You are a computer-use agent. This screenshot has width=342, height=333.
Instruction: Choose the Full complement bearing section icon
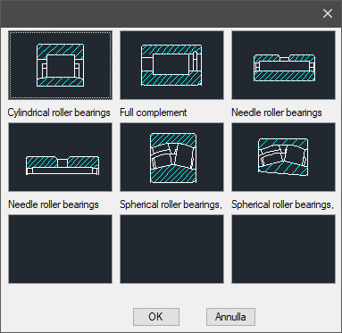(x=171, y=65)
